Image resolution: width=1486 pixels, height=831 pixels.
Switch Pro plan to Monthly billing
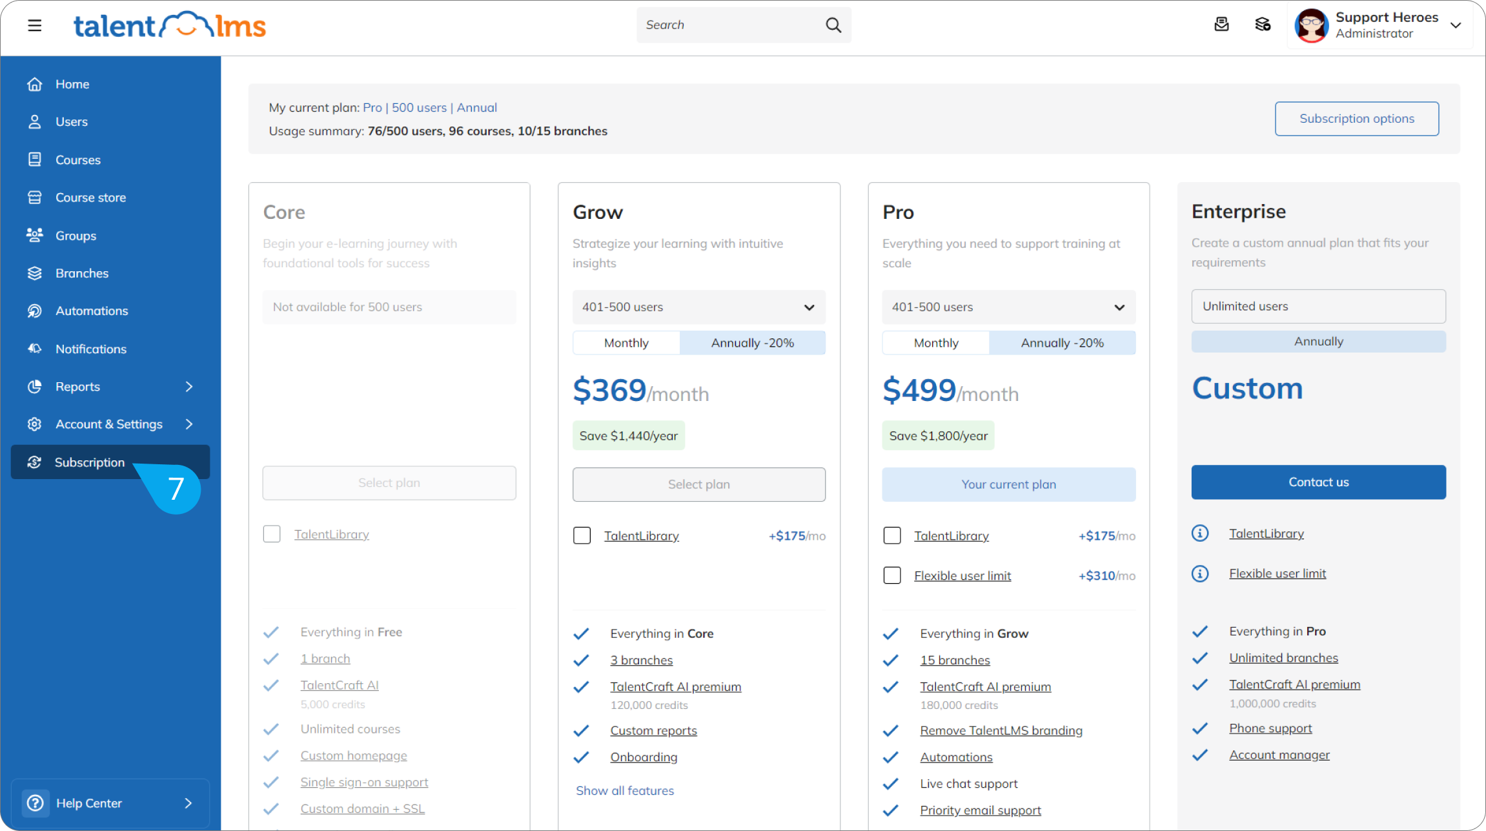936,343
